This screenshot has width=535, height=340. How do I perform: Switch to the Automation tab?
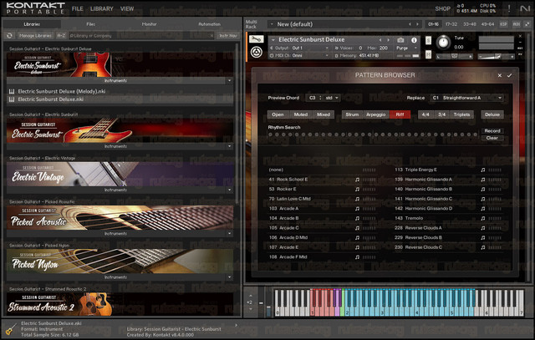coord(209,24)
